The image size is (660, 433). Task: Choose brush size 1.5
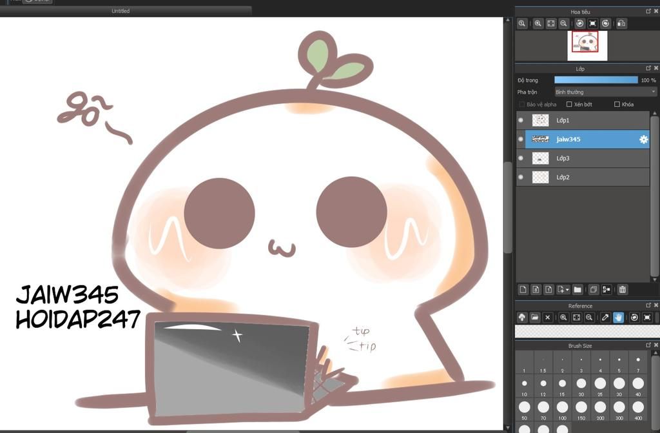coord(543,363)
